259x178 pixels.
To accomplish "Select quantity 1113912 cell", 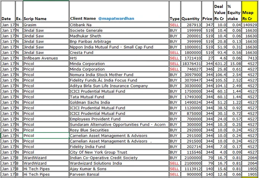I will (x=191, y=169).
